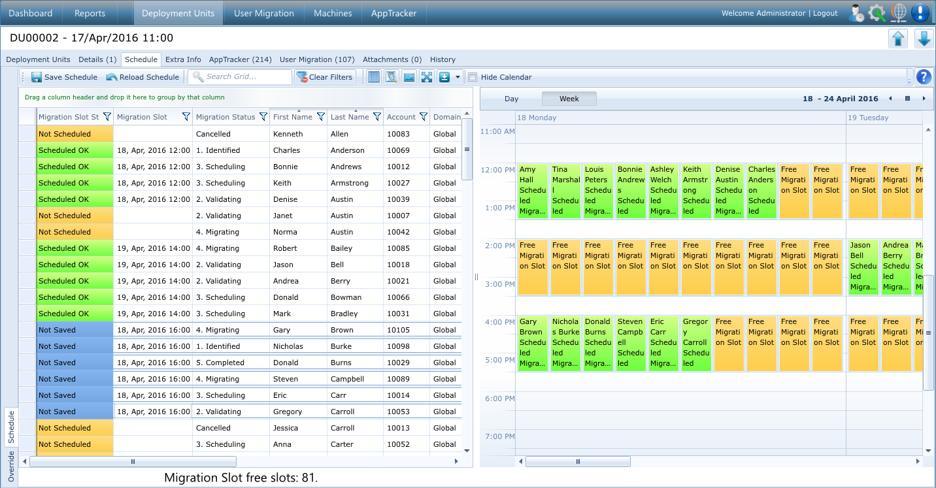
Task: Click the grid horizontal scrollbar thumb
Action: [133, 461]
